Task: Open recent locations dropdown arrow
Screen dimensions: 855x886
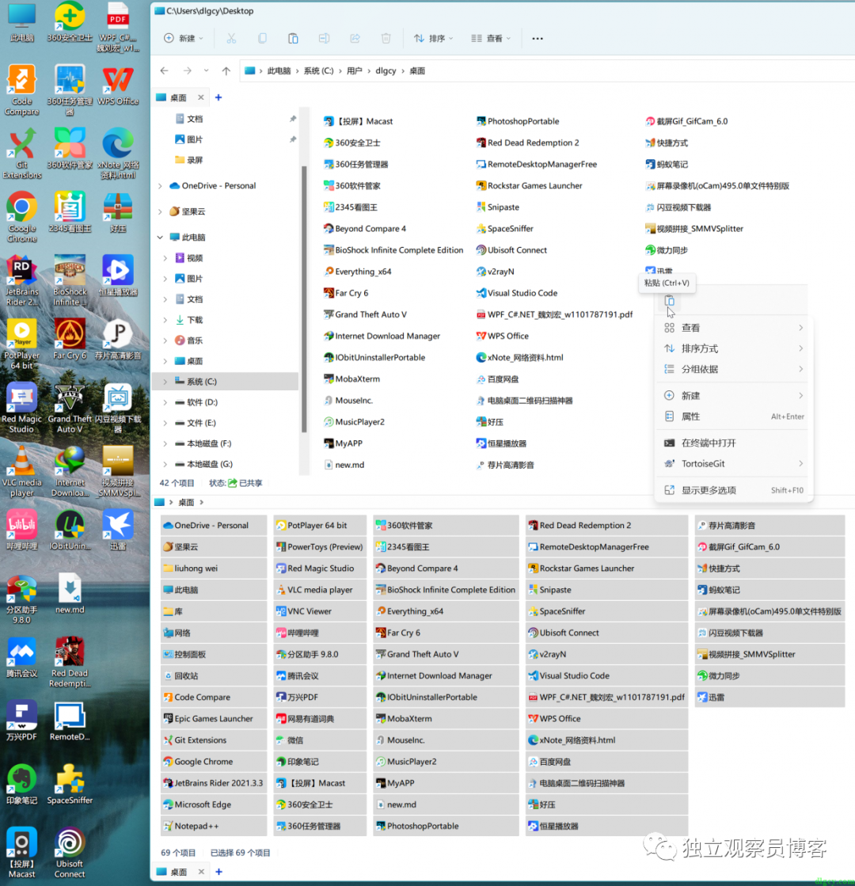Action: pyautogui.click(x=207, y=70)
